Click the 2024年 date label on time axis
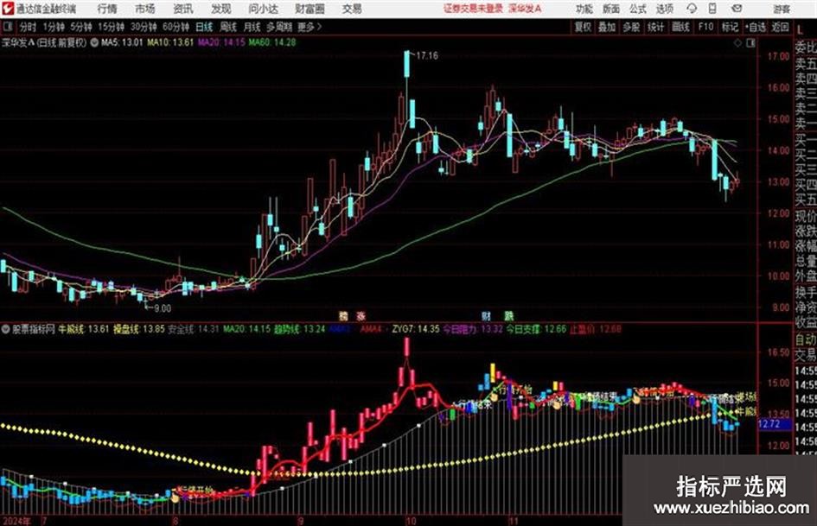The height and width of the screenshot is (526, 817). pos(16,521)
